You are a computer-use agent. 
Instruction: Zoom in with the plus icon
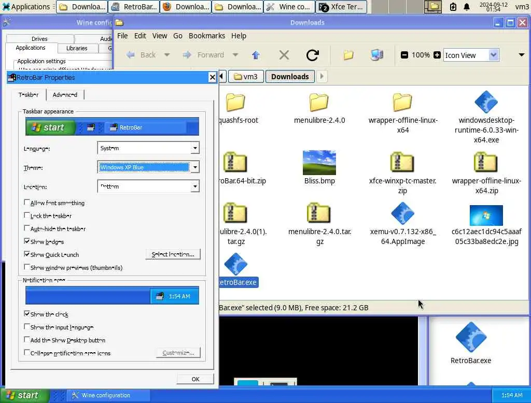coord(437,55)
